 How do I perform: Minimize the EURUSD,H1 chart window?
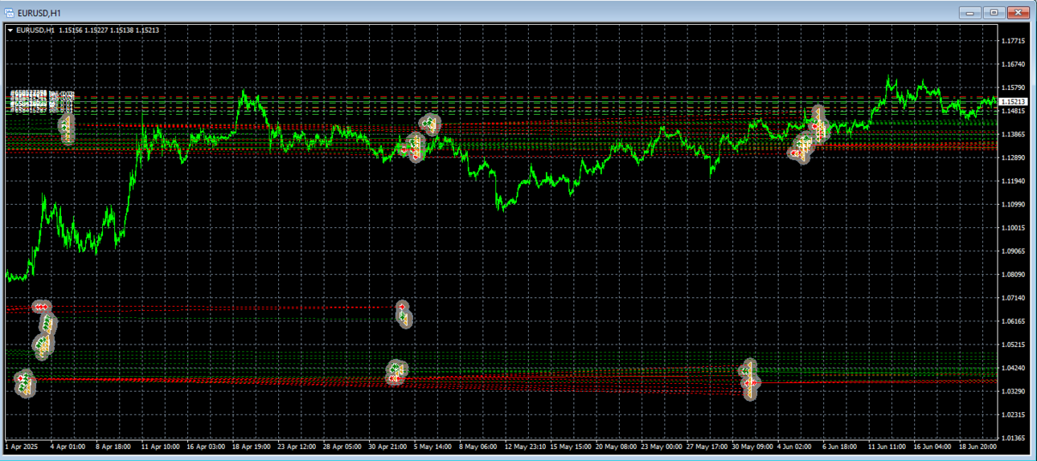point(971,12)
